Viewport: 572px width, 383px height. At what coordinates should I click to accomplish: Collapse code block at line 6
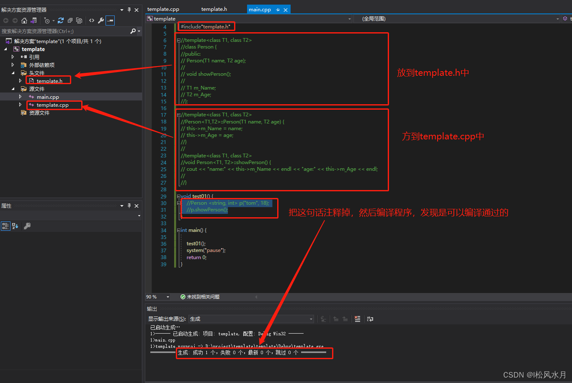178,41
